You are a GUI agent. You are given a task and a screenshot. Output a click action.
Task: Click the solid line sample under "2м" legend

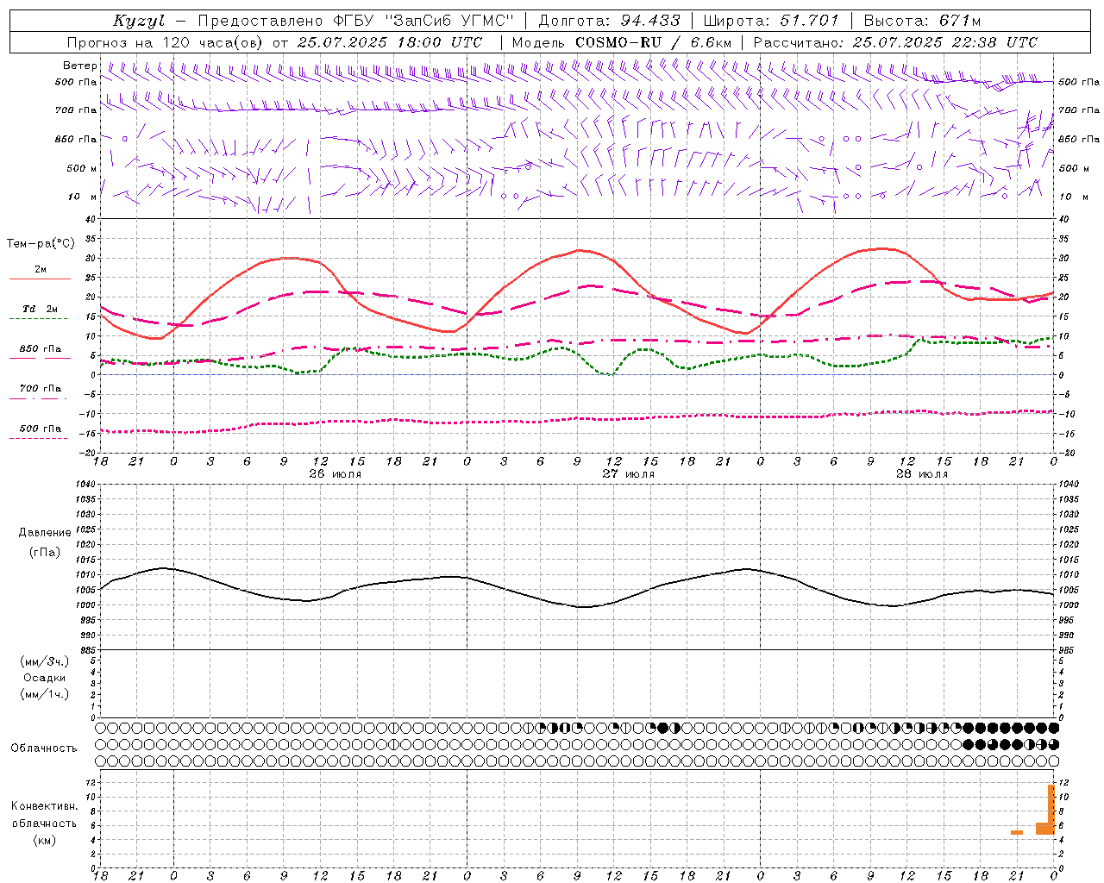(x=40, y=279)
